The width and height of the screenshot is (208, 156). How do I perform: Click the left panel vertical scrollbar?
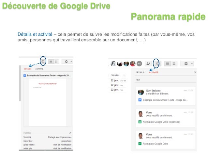point(20,83)
